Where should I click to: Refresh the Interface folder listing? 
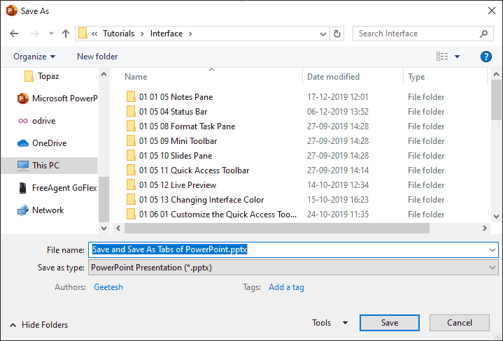(336, 34)
